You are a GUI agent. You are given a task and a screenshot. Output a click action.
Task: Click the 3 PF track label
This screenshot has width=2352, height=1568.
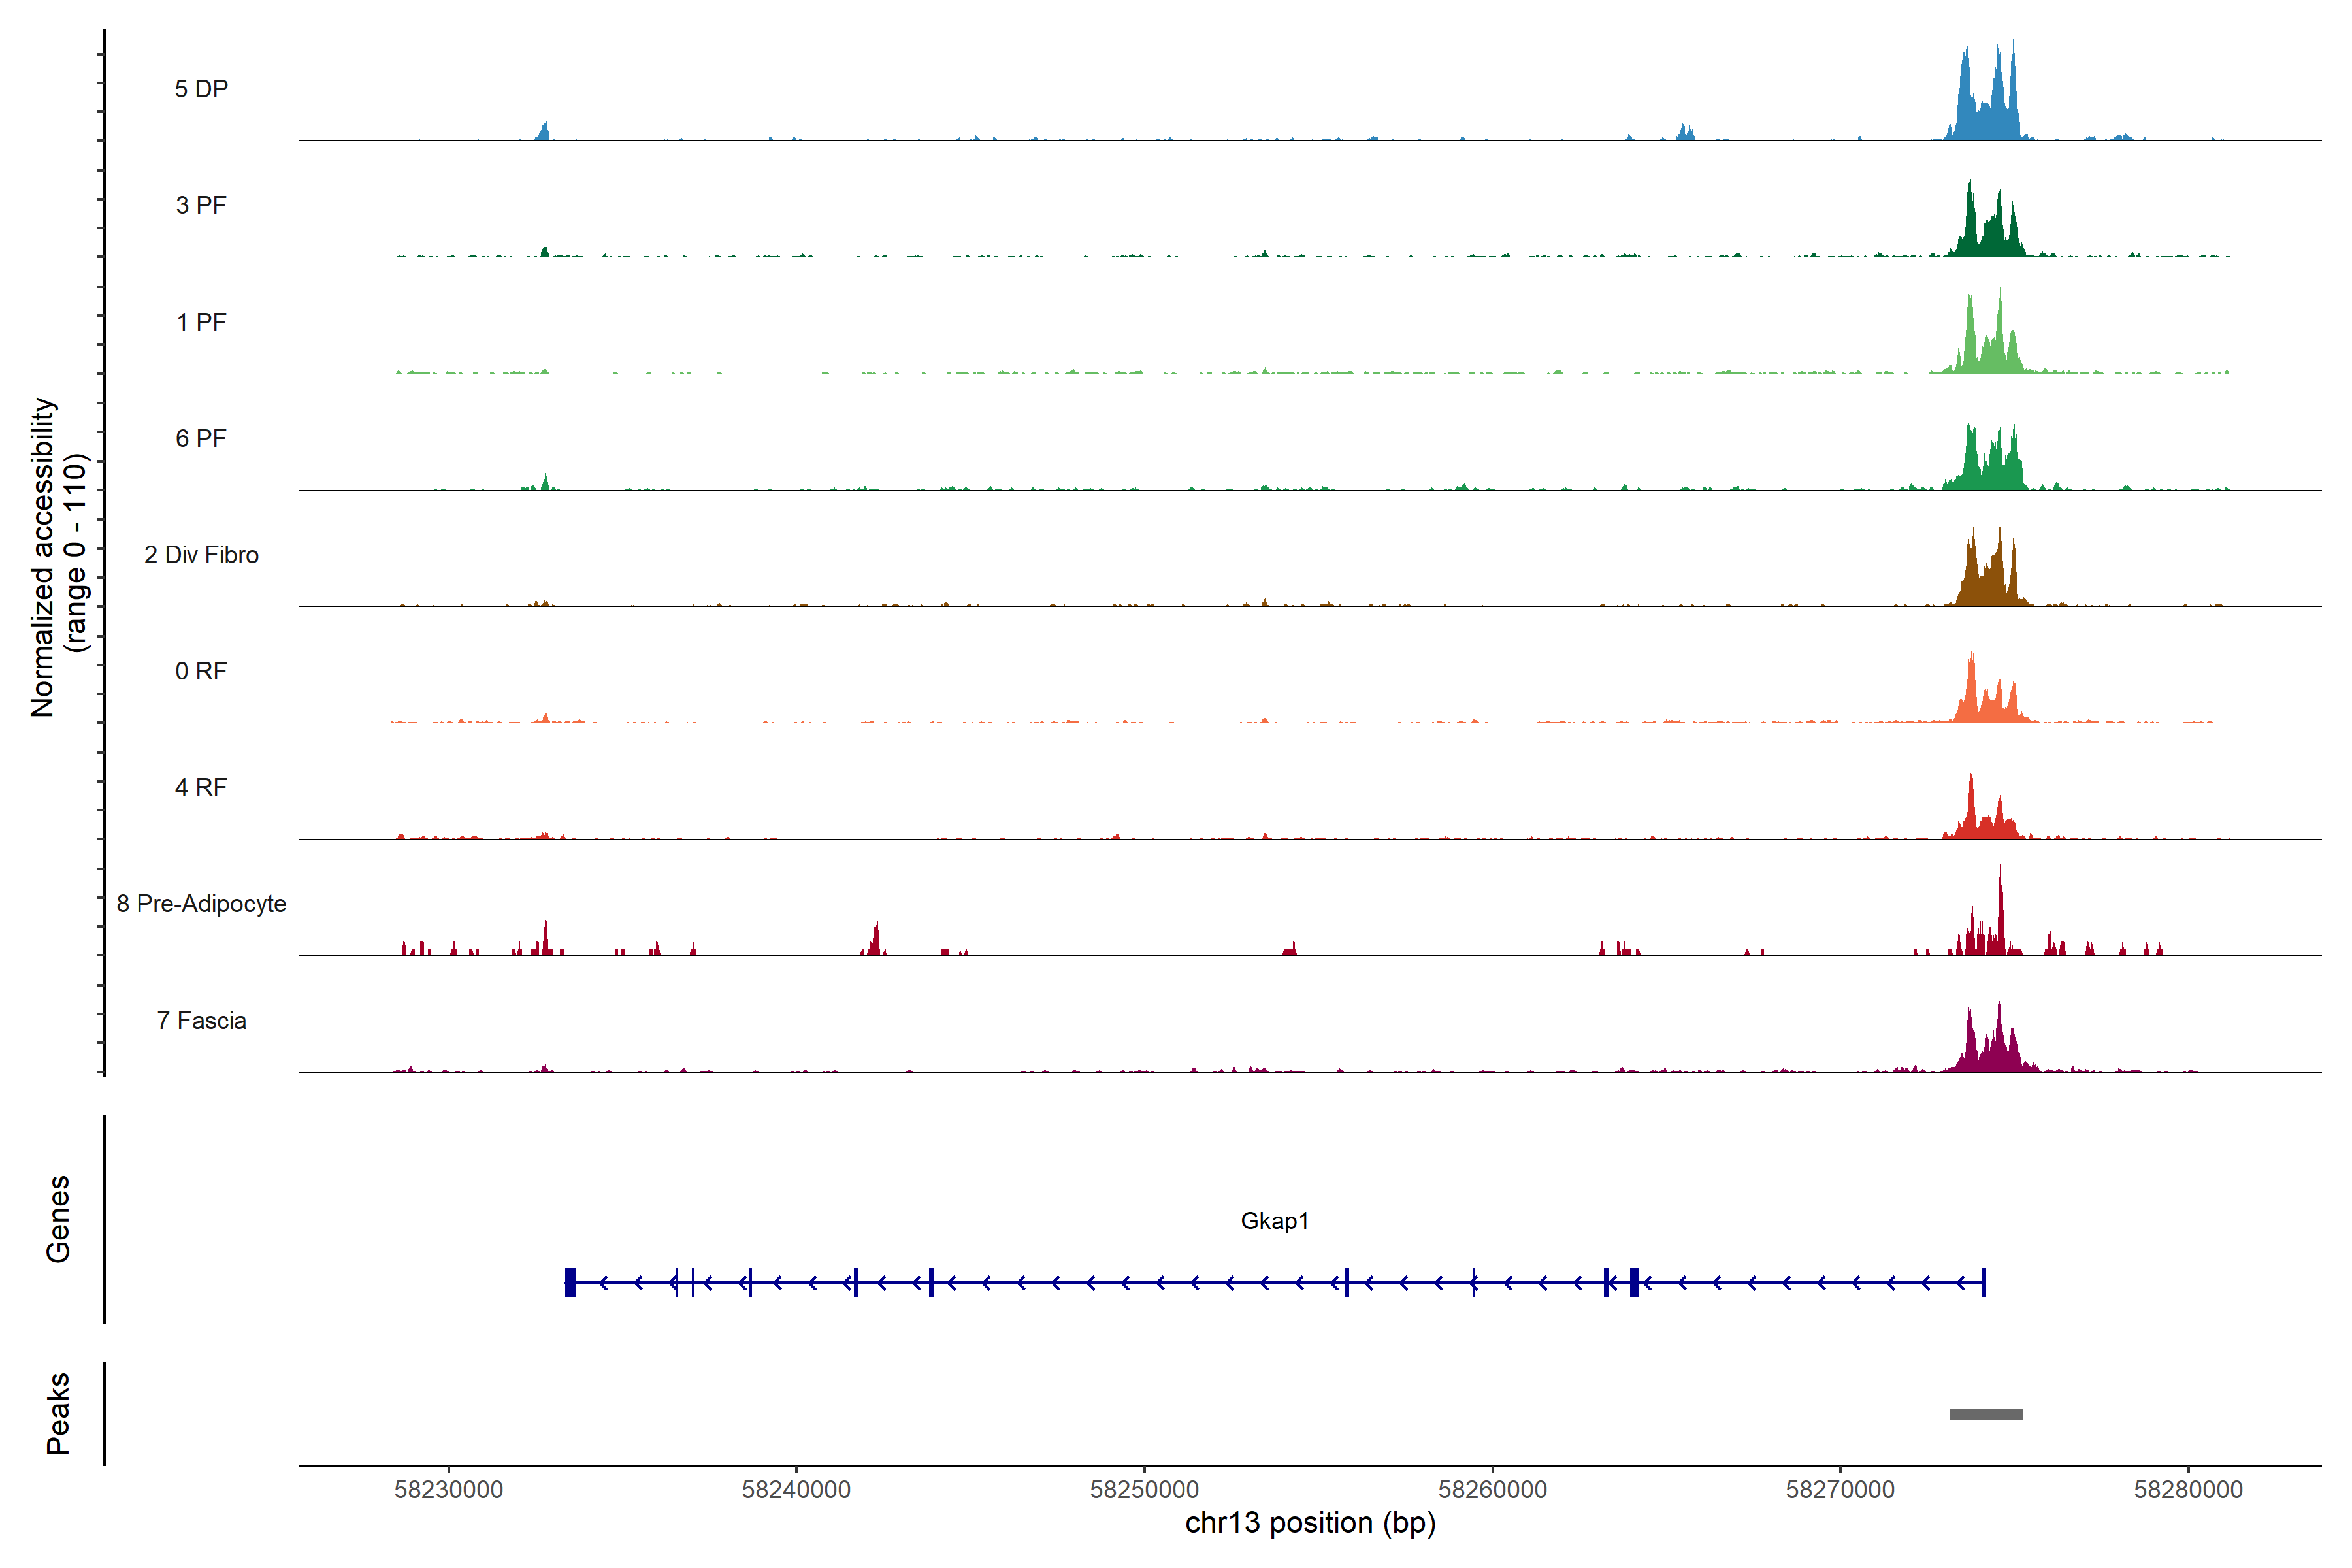coord(201,205)
